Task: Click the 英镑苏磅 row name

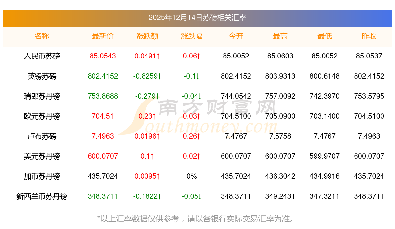Action: [x=42, y=76]
